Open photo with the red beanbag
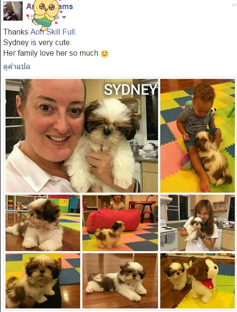The image size is (237, 312). (x=120, y=223)
